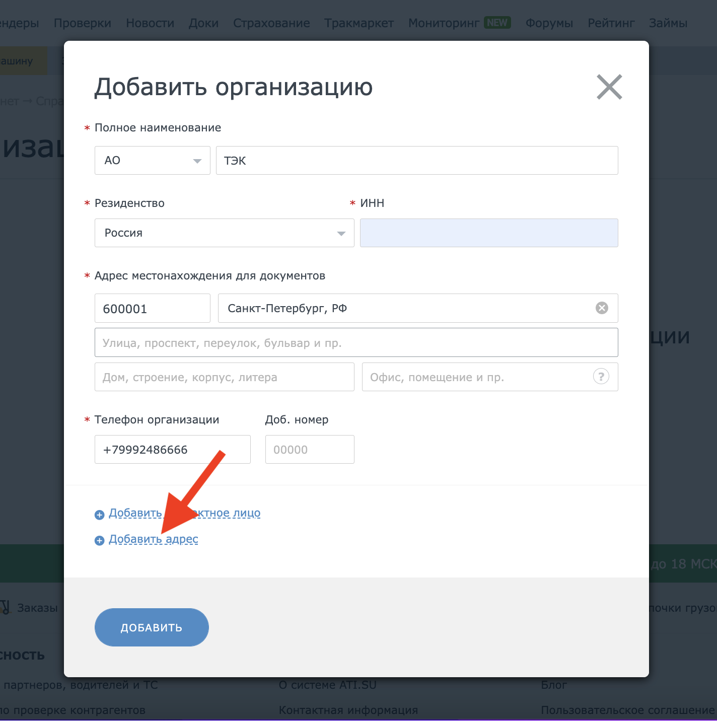
Task: Open the Займы menu item
Action: point(668,23)
